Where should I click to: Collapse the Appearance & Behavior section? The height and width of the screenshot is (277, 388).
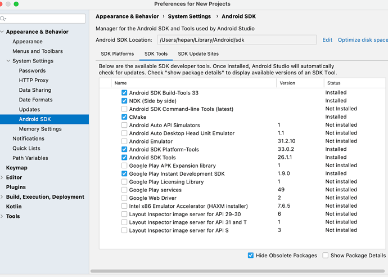click(x=2, y=32)
